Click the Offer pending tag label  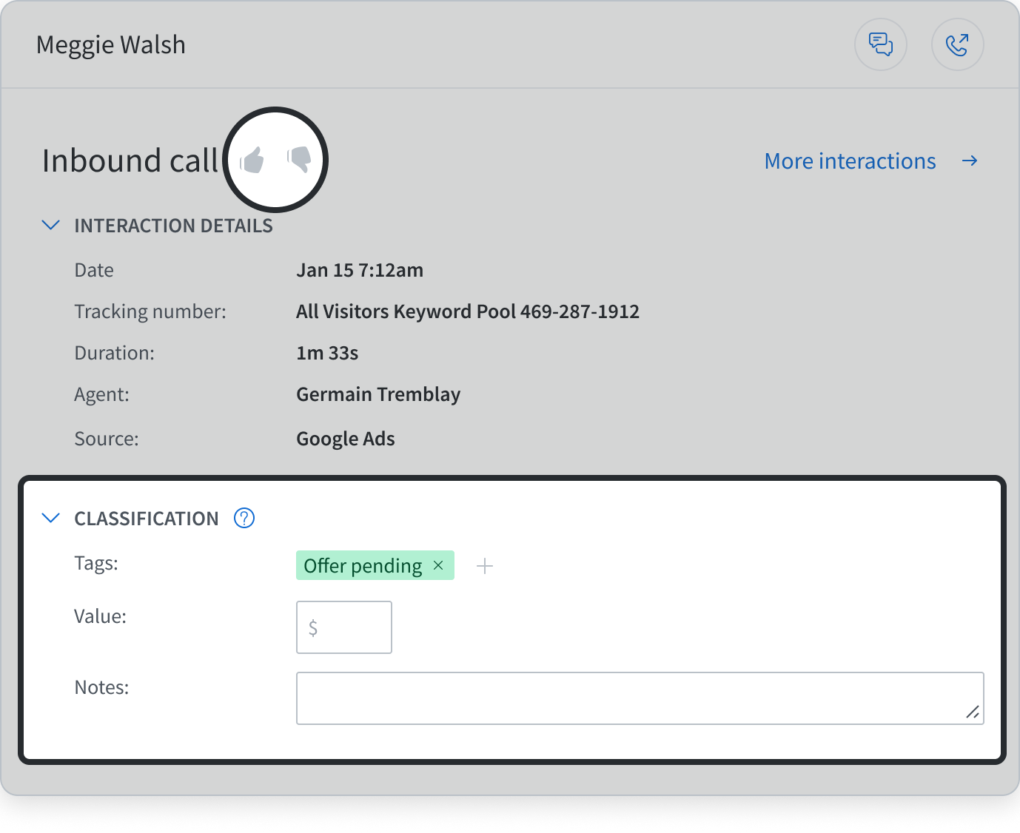(x=362, y=565)
